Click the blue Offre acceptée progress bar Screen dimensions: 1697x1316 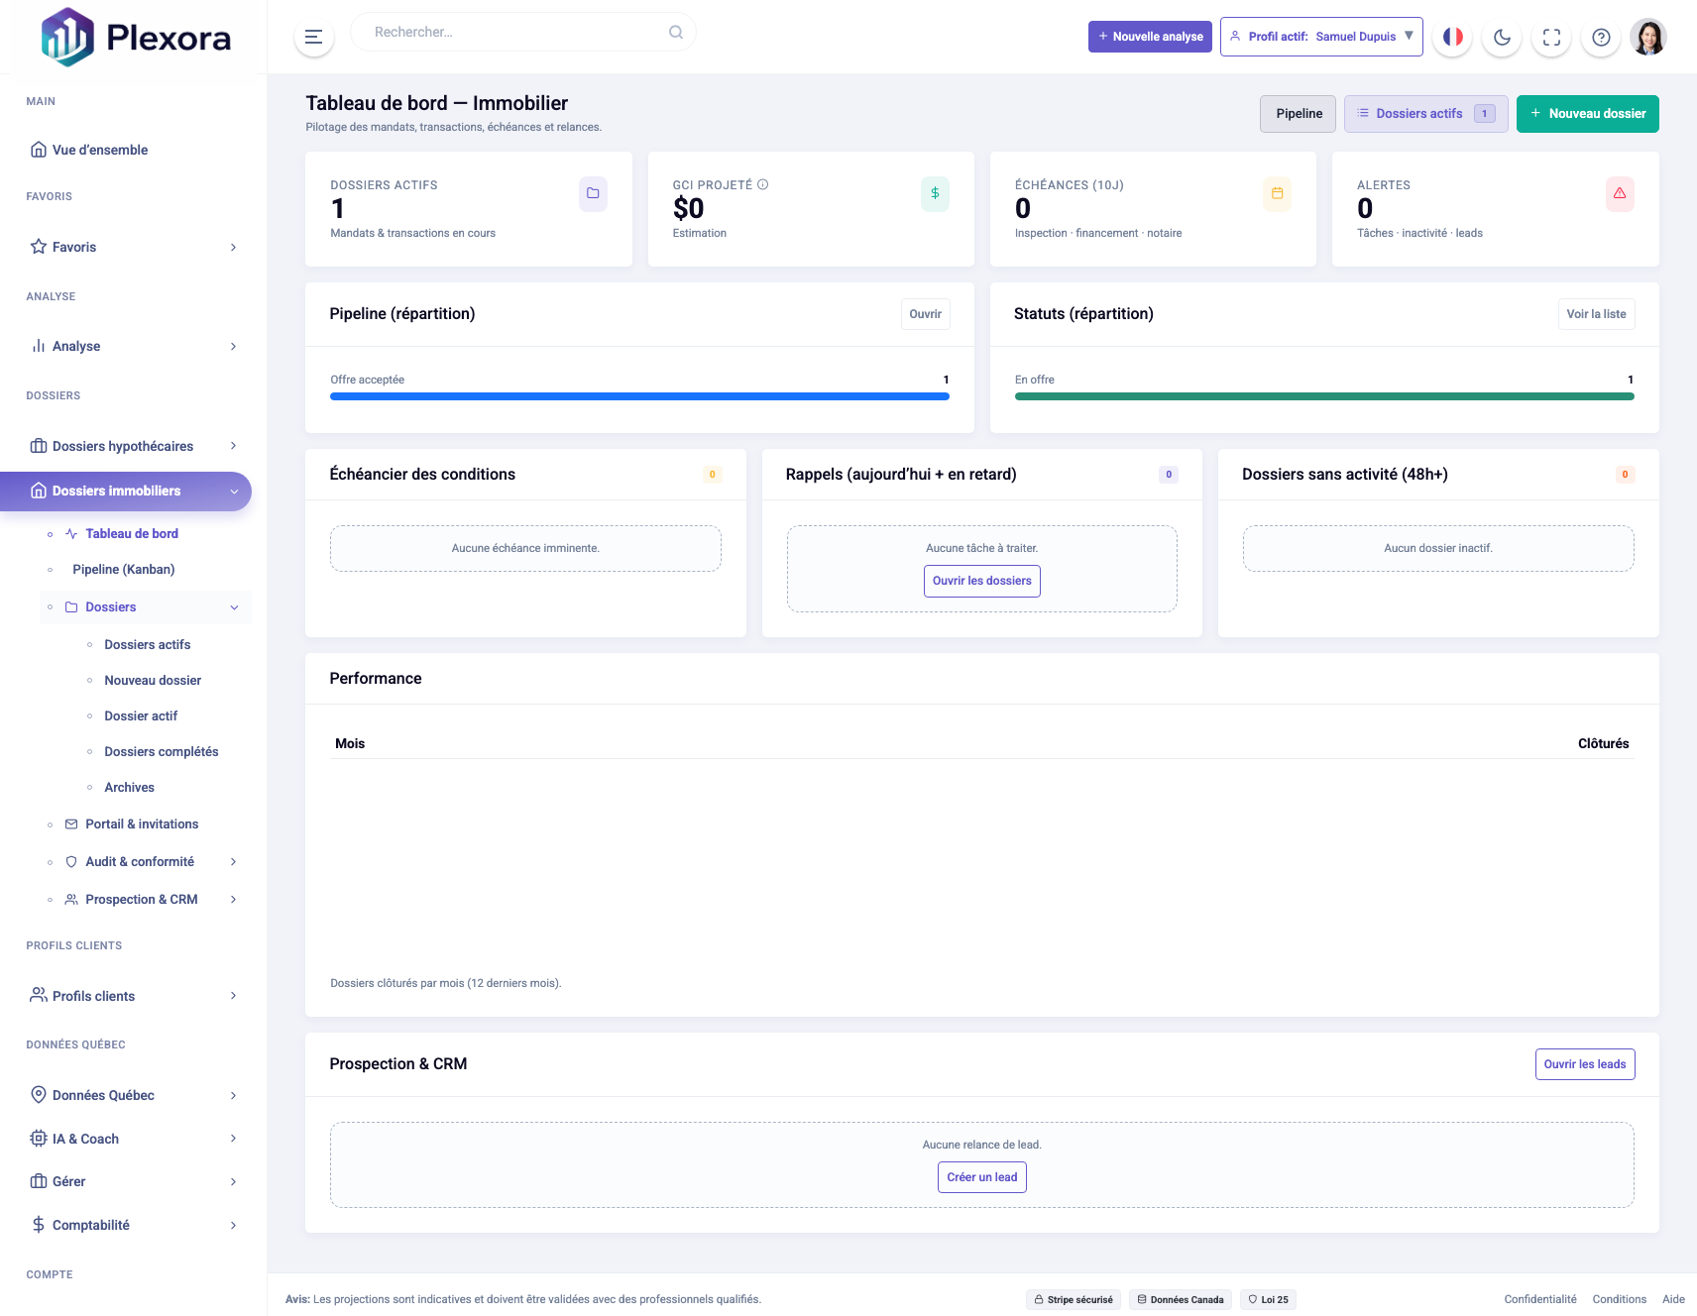tap(638, 395)
